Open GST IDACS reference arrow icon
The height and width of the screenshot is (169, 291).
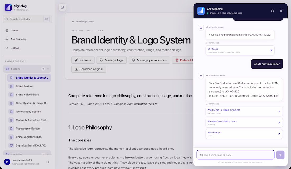pos(271,51)
